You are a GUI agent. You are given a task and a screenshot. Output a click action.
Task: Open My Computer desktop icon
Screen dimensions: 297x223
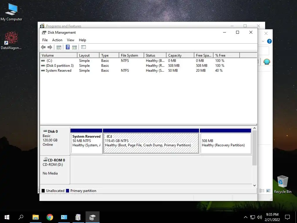click(x=11, y=12)
